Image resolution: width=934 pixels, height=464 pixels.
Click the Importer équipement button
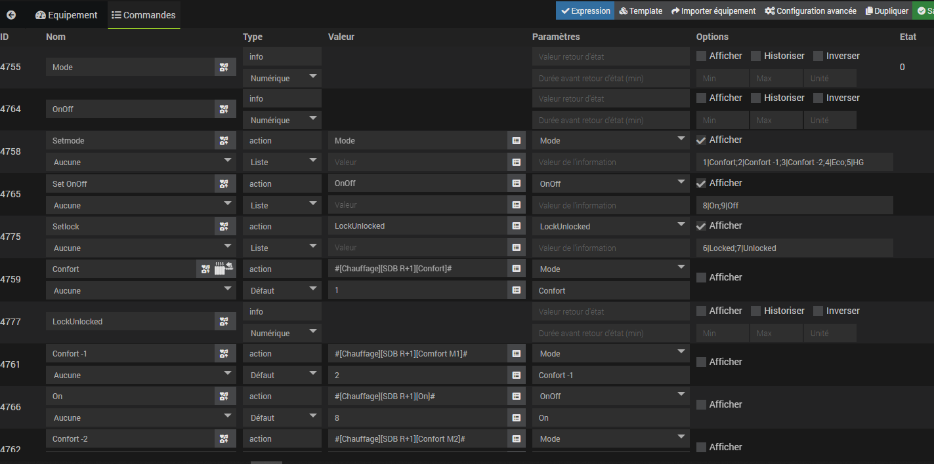tap(713, 10)
